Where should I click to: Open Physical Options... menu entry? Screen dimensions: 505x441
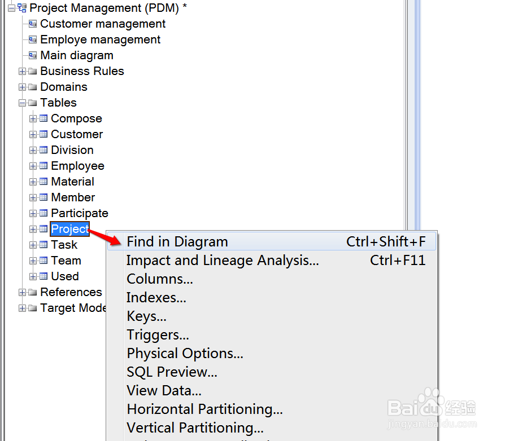pyautogui.click(x=272, y=354)
